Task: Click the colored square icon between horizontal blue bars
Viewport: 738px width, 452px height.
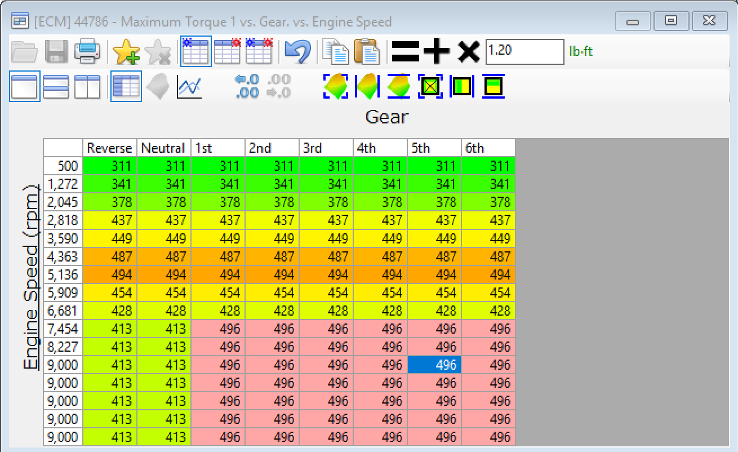Action: click(494, 87)
